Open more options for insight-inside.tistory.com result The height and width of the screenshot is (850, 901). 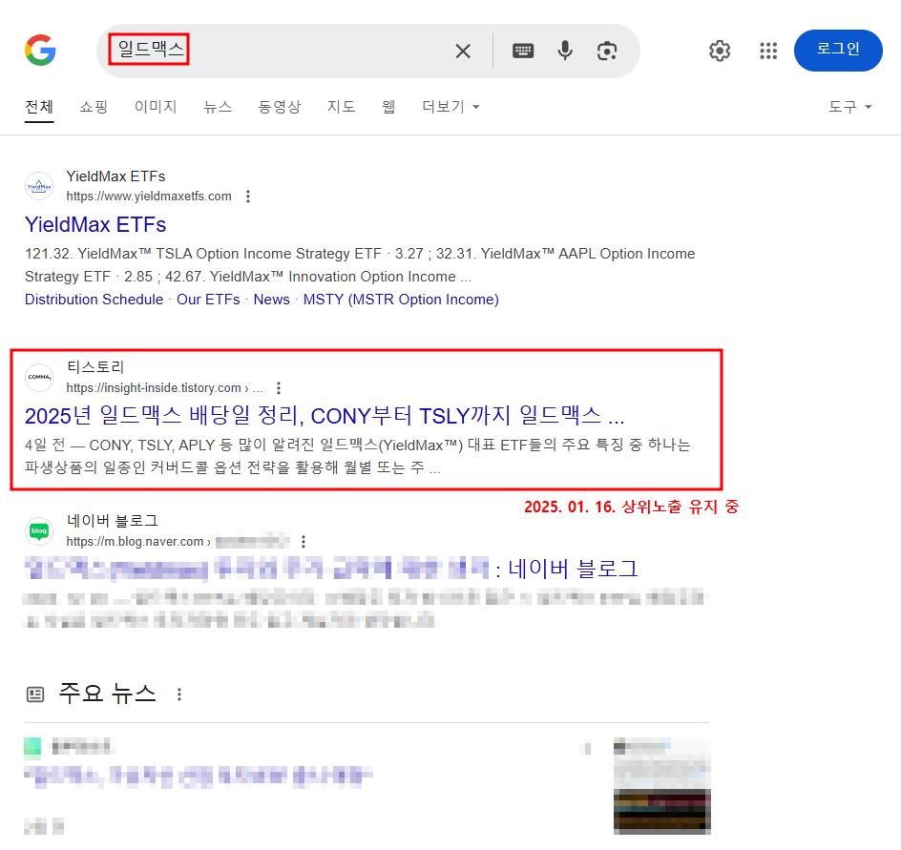[279, 388]
